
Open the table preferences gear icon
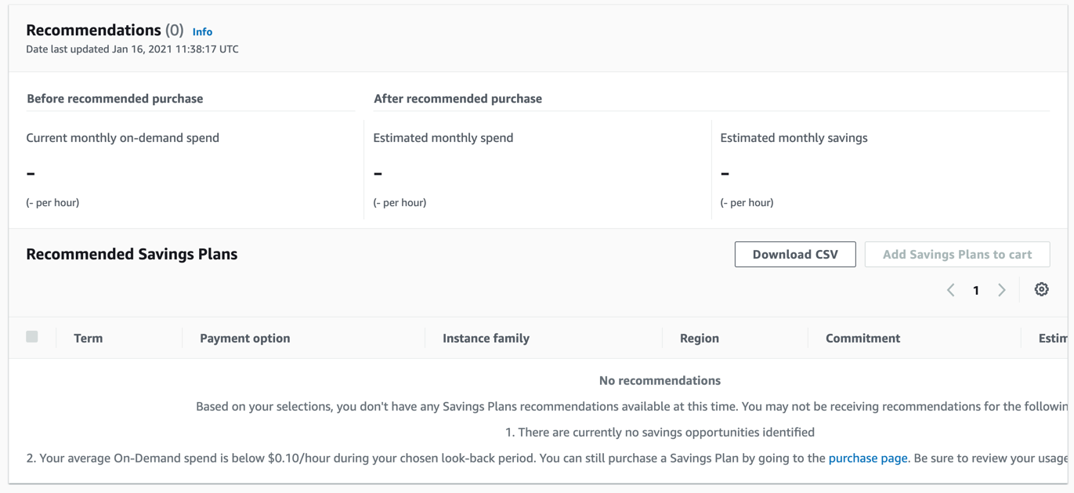point(1041,289)
